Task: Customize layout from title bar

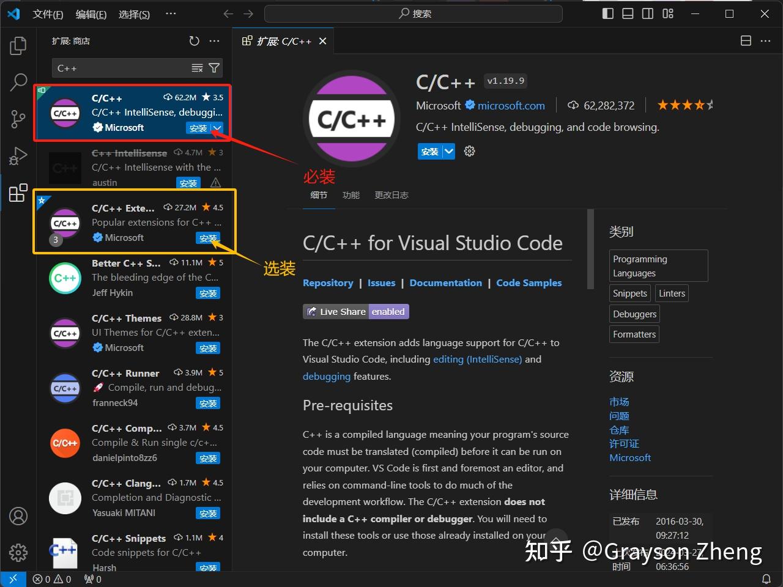Action: click(x=668, y=13)
